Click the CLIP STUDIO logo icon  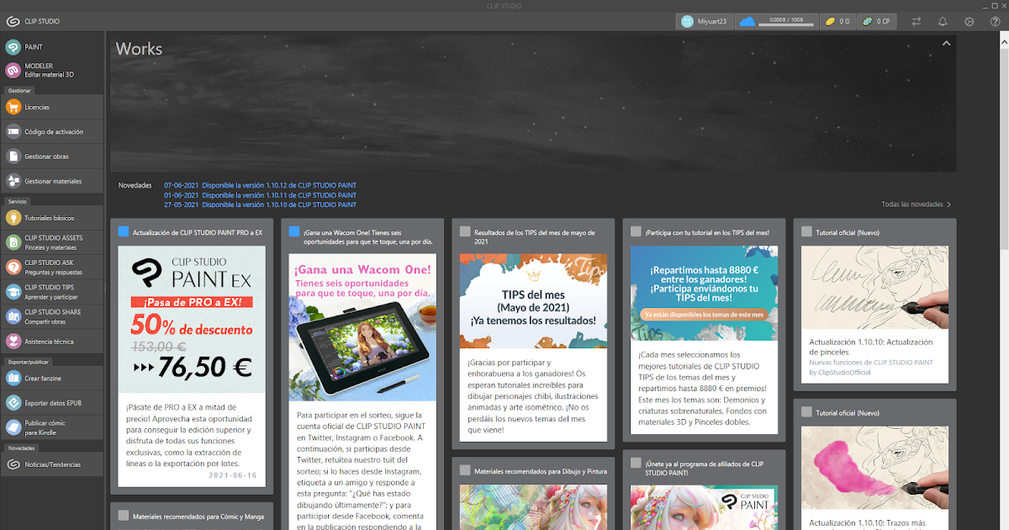point(13,21)
